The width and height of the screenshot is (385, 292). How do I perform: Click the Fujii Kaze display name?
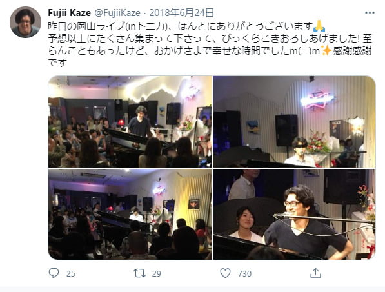70,13
